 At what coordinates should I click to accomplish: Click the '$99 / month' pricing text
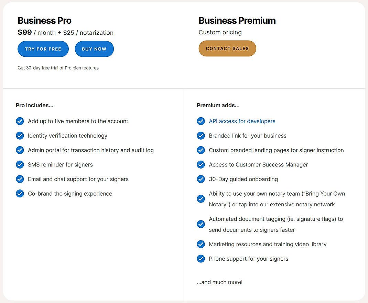click(65, 33)
